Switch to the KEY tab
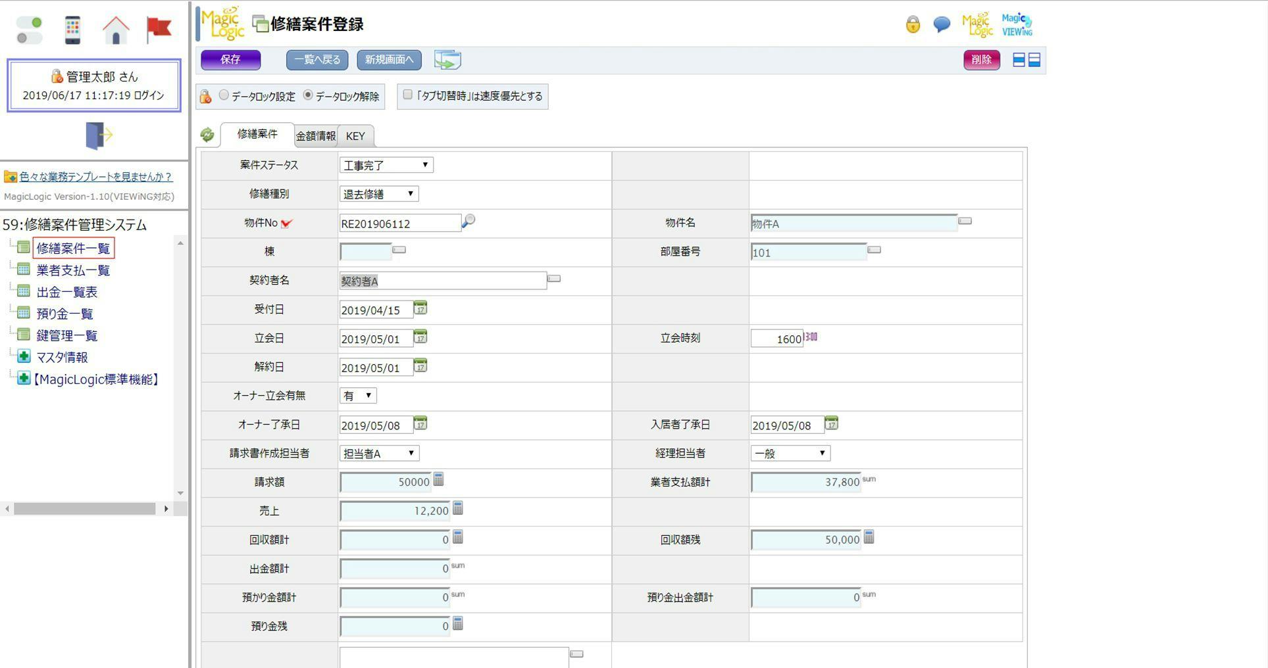This screenshot has width=1268, height=668. 355,136
